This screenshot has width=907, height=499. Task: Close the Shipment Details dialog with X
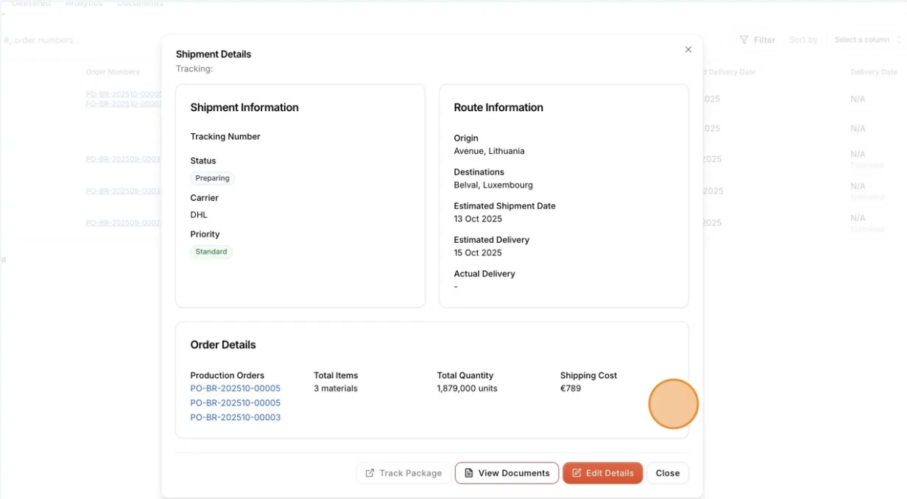click(688, 49)
